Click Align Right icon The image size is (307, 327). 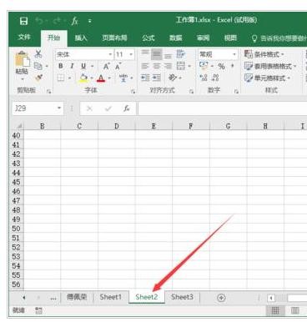pyautogui.click(x=168, y=66)
